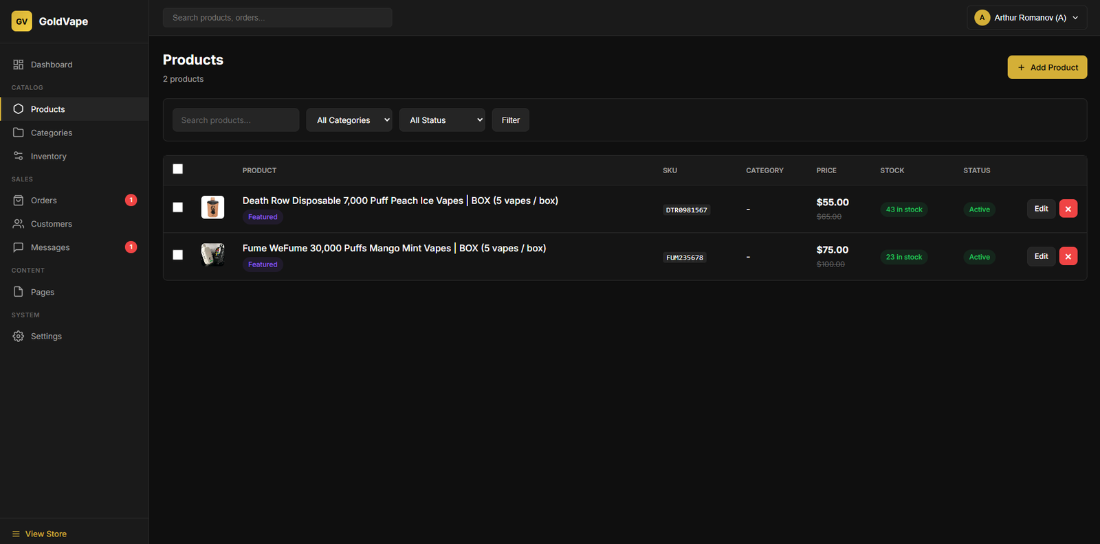
Task: Open the All Status dropdown
Action: click(x=442, y=120)
